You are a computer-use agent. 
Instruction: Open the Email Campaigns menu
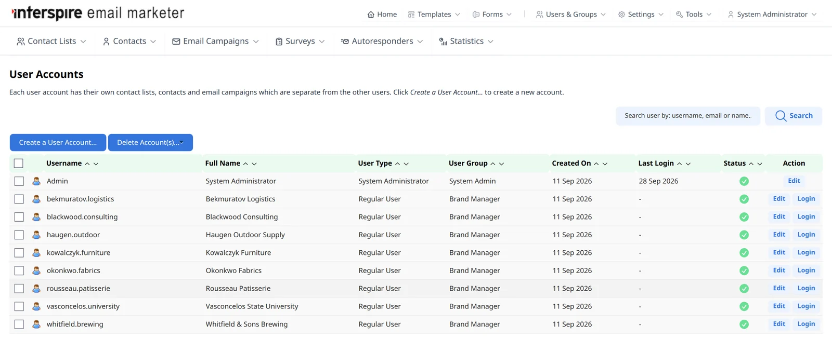tap(215, 42)
